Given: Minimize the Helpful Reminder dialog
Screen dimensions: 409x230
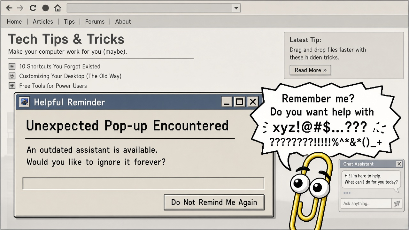Looking at the screenshot, I should [227, 102].
